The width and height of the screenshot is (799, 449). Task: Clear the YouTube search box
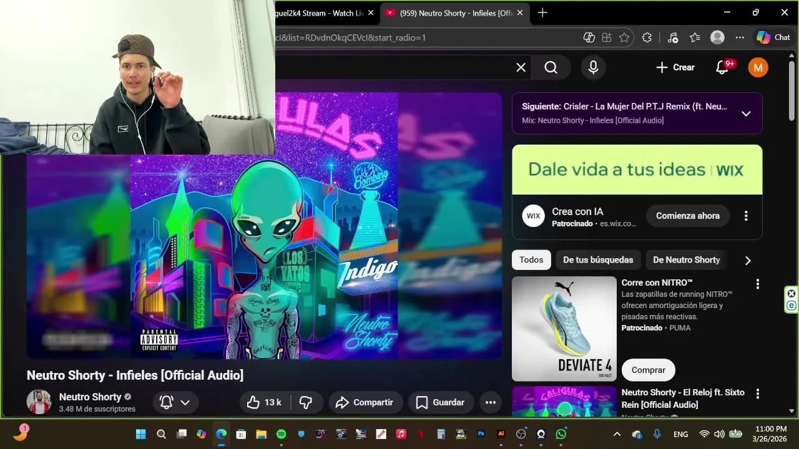click(x=521, y=67)
